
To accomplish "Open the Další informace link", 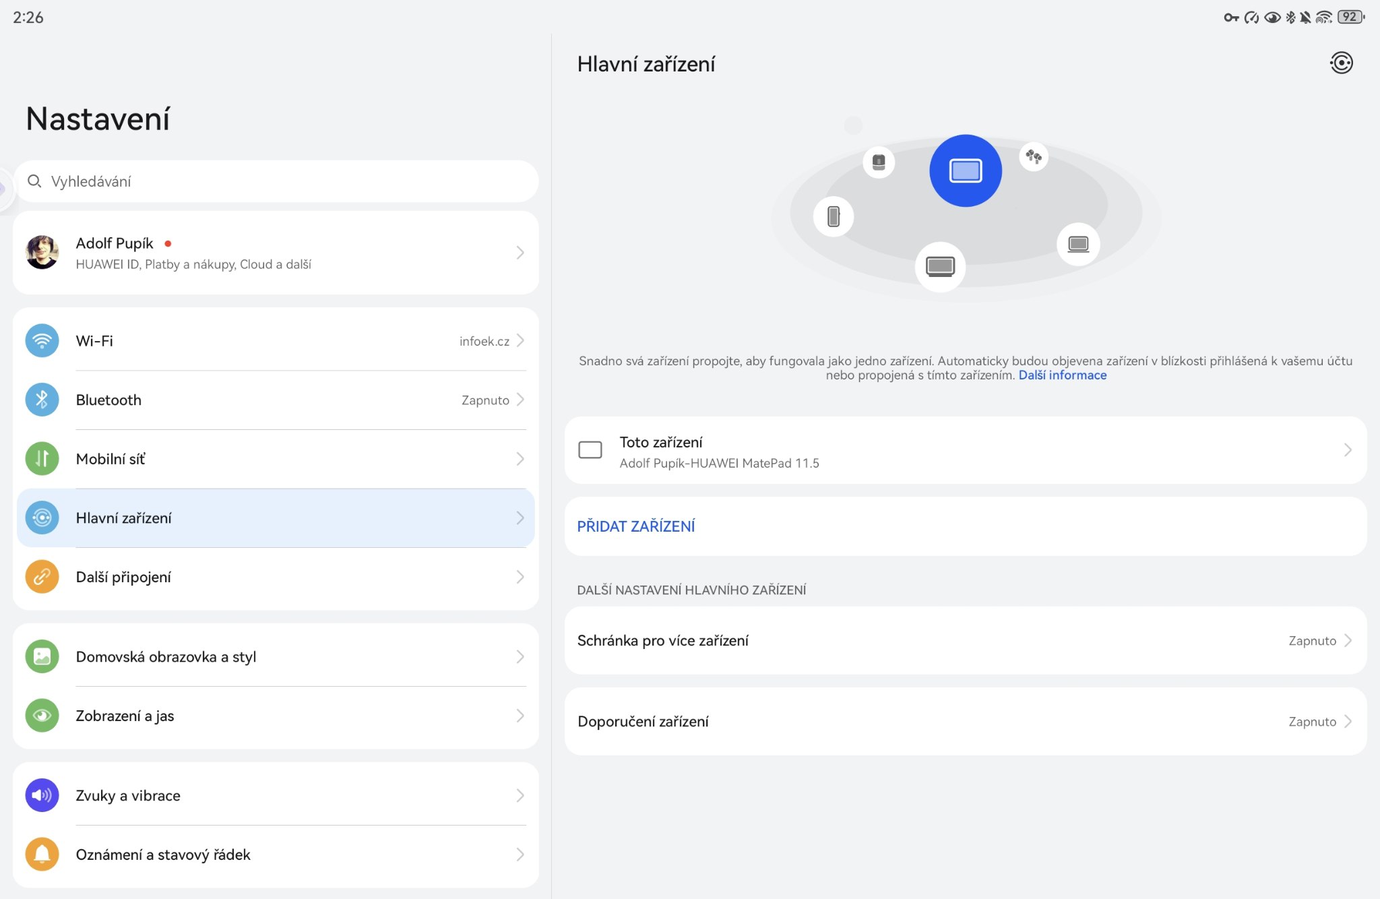I will (1062, 375).
